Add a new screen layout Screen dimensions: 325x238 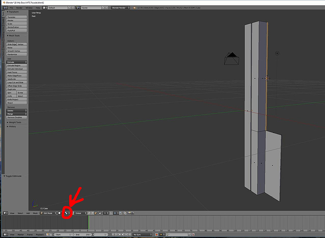click(70, 8)
